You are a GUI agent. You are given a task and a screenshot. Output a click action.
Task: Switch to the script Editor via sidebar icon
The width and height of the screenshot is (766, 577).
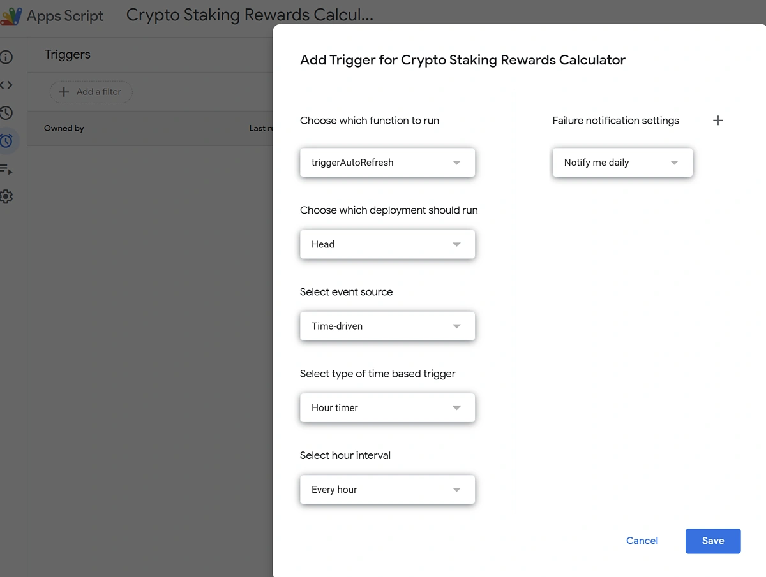pos(6,85)
